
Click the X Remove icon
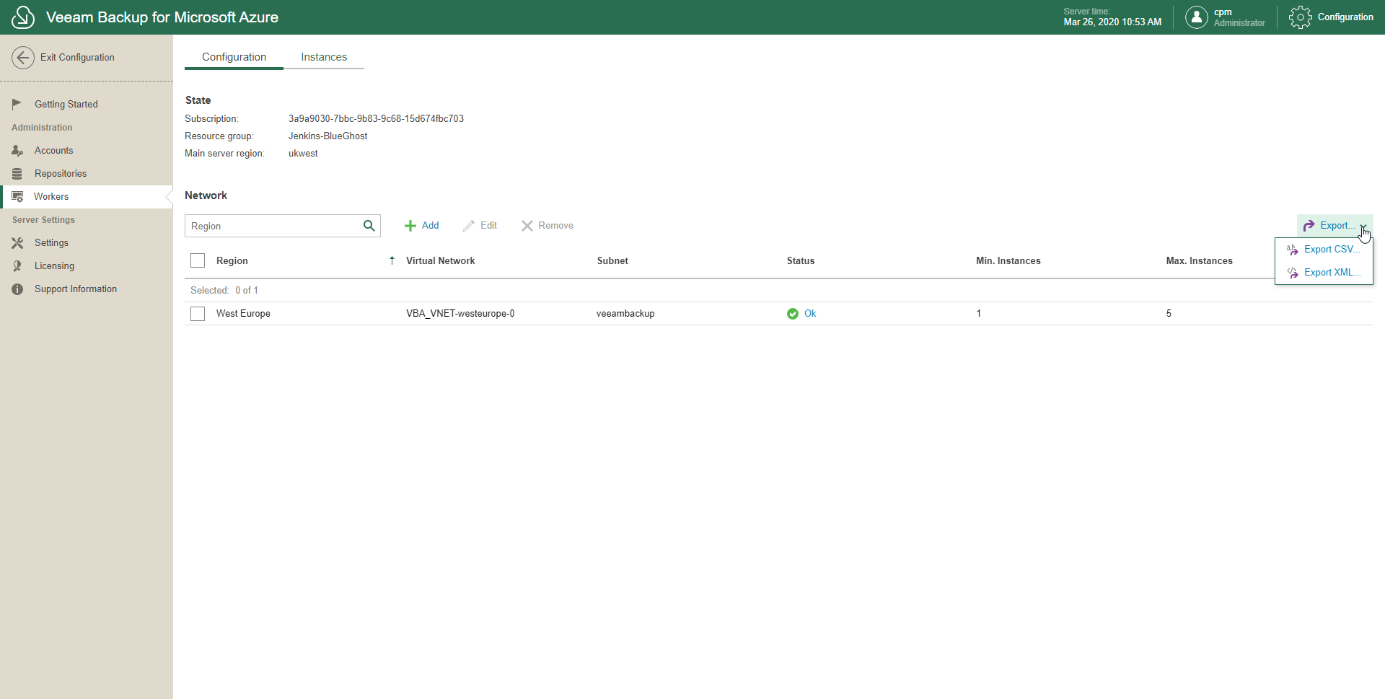tap(527, 226)
